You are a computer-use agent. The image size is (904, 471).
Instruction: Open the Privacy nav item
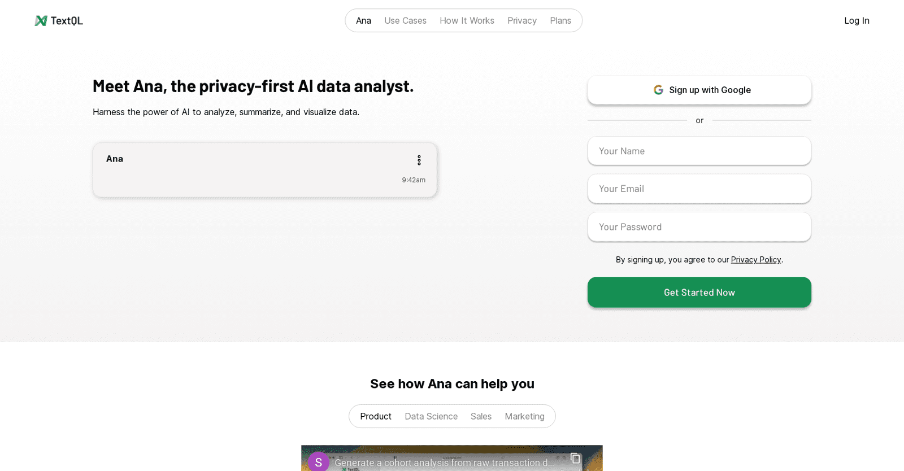[x=521, y=21]
